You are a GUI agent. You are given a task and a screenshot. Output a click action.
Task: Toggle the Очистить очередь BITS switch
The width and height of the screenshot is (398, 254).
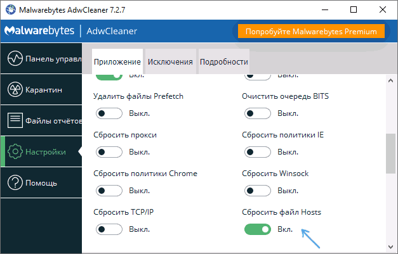(x=257, y=113)
